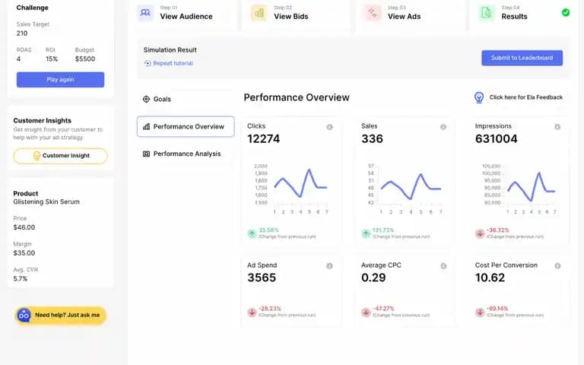The width and height of the screenshot is (584, 365).
Task: Click the info icon on Impressions card
Action: coord(557,127)
